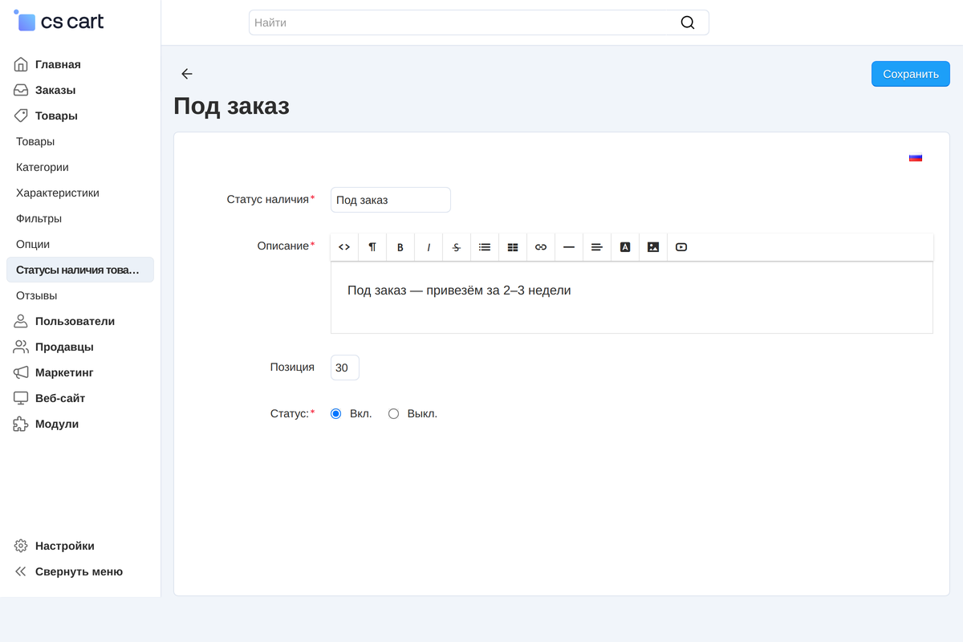Apply bold formatting in editor

[400, 247]
